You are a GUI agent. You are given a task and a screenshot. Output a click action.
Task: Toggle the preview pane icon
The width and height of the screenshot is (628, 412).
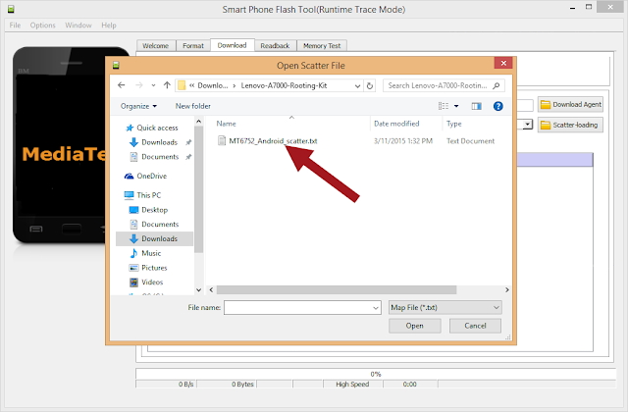pos(476,106)
